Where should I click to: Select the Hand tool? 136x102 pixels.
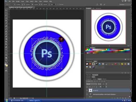(x=6, y=58)
